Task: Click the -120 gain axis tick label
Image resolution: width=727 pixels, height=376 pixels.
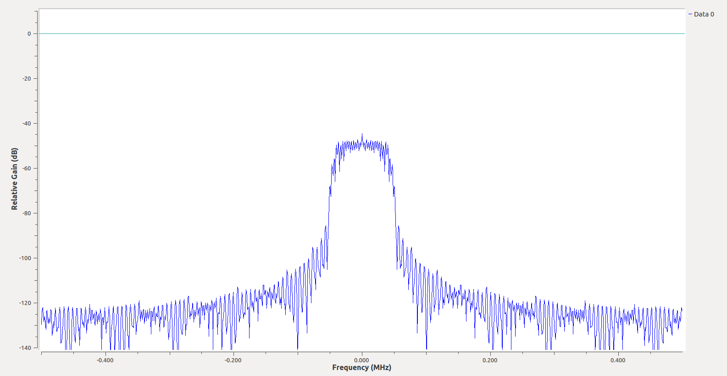Action: click(26, 303)
